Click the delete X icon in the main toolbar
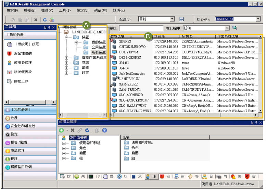The width and height of the screenshot is (266, 190). pos(36,20)
